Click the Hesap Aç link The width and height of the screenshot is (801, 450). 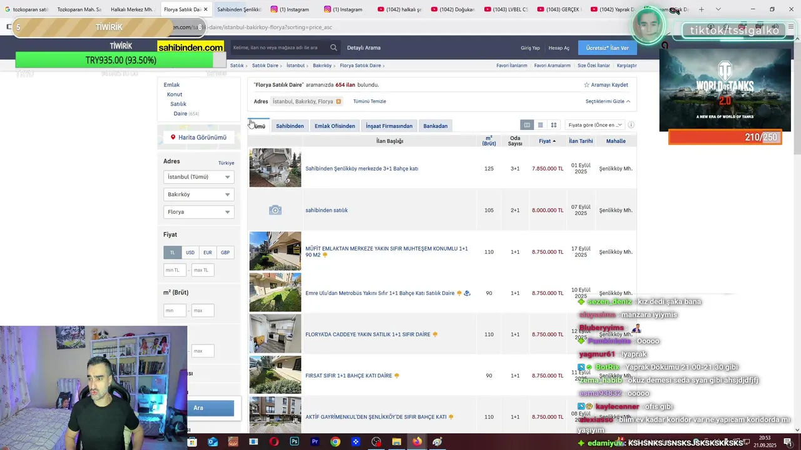[x=559, y=48]
